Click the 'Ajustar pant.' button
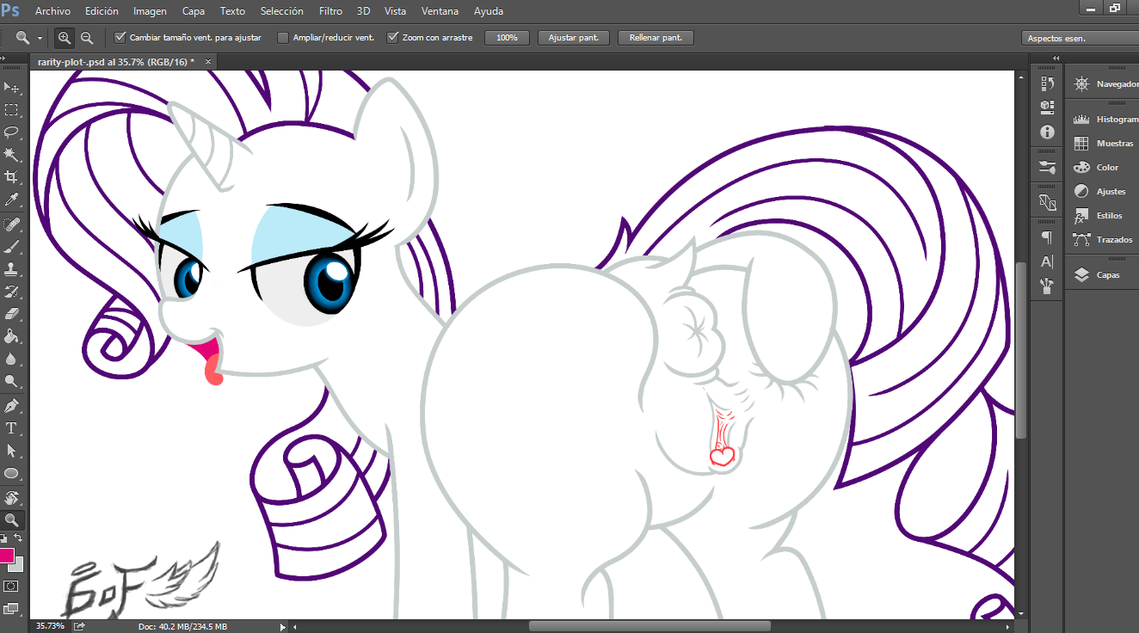This screenshot has width=1139, height=633. (574, 38)
